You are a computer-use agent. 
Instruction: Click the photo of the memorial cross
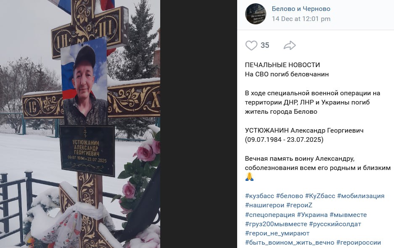pyautogui.click(x=80, y=124)
